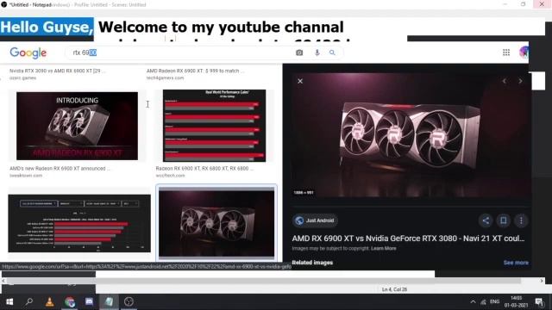552x310 pixels.
Task: Open the network status tray icon
Action: tap(483, 302)
